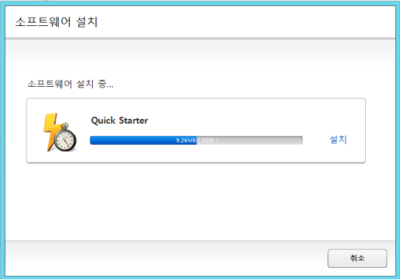400x280 pixels.
Task: Click the stopwatch dial face
Action: pos(65,141)
